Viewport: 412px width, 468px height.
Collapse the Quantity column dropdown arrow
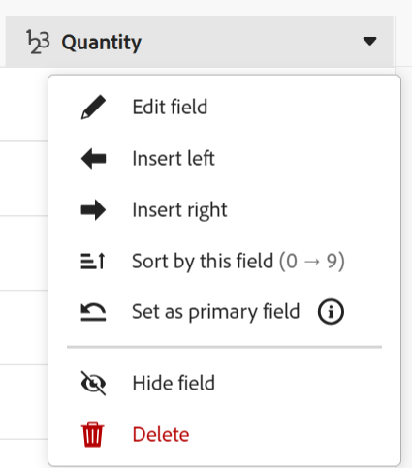coord(369,41)
